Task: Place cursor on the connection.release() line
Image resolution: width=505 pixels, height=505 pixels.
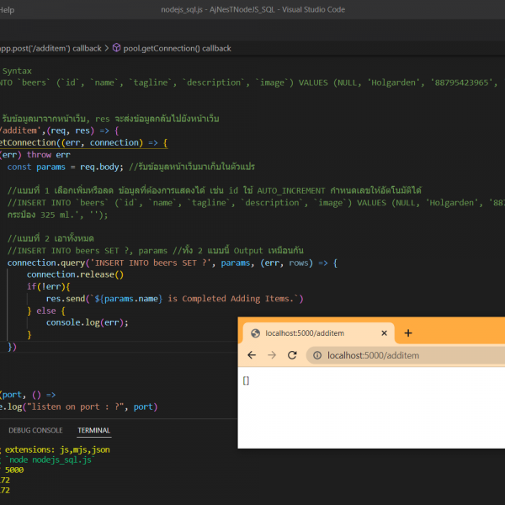Action: pos(75,274)
